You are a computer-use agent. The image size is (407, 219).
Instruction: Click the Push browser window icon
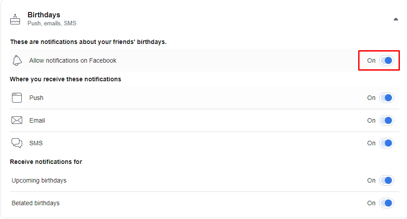click(x=17, y=98)
